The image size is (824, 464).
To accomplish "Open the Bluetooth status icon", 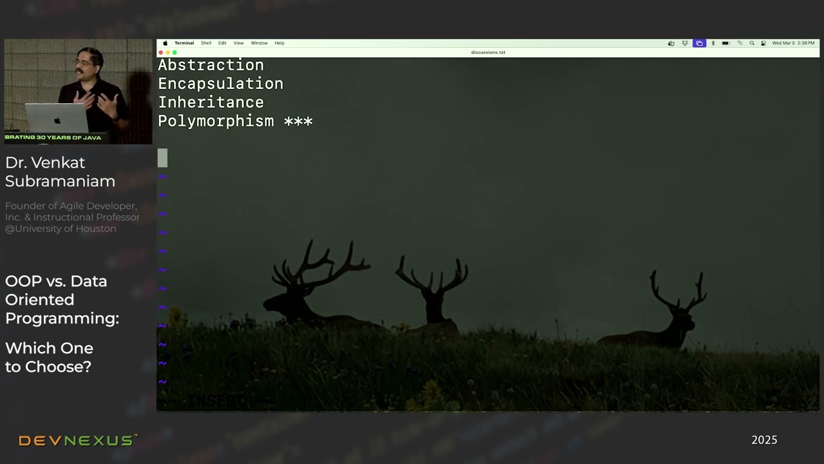I will pyautogui.click(x=713, y=43).
